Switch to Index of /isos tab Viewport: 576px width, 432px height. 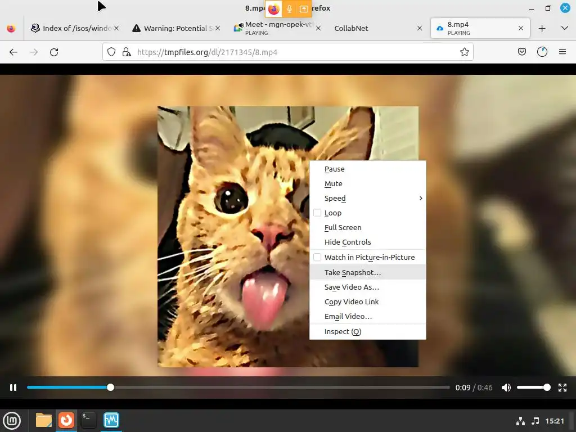click(74, 28)
